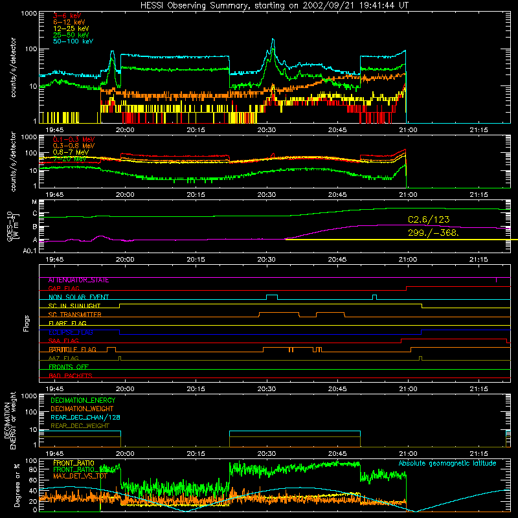Click the REAR_DEC_CHAN/128 legend entry
The height and width of the screenshot is (518, 518).
pos(85,417)
